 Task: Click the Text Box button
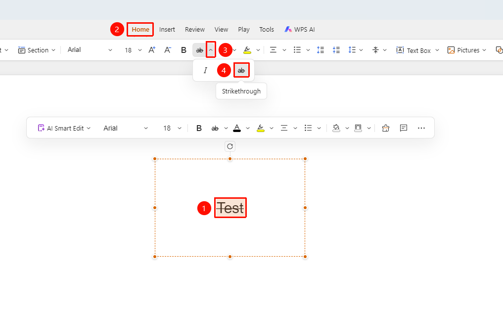[414, 50]
